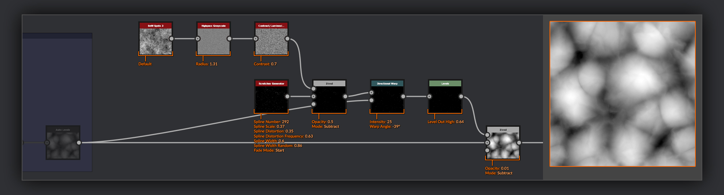Click middle input connector of final Blend node

pos(487,143)
